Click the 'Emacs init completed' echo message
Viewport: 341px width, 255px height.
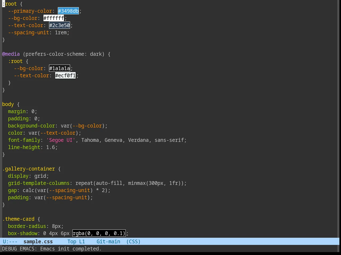coord(71,249)
